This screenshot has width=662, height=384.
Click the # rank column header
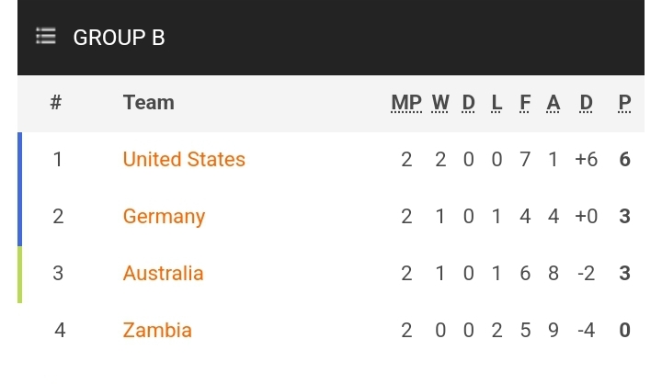(x=55, y=103)
